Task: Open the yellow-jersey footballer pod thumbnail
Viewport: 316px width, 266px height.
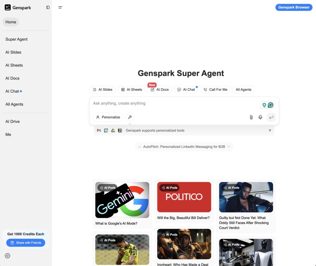Action: [122, 250]
